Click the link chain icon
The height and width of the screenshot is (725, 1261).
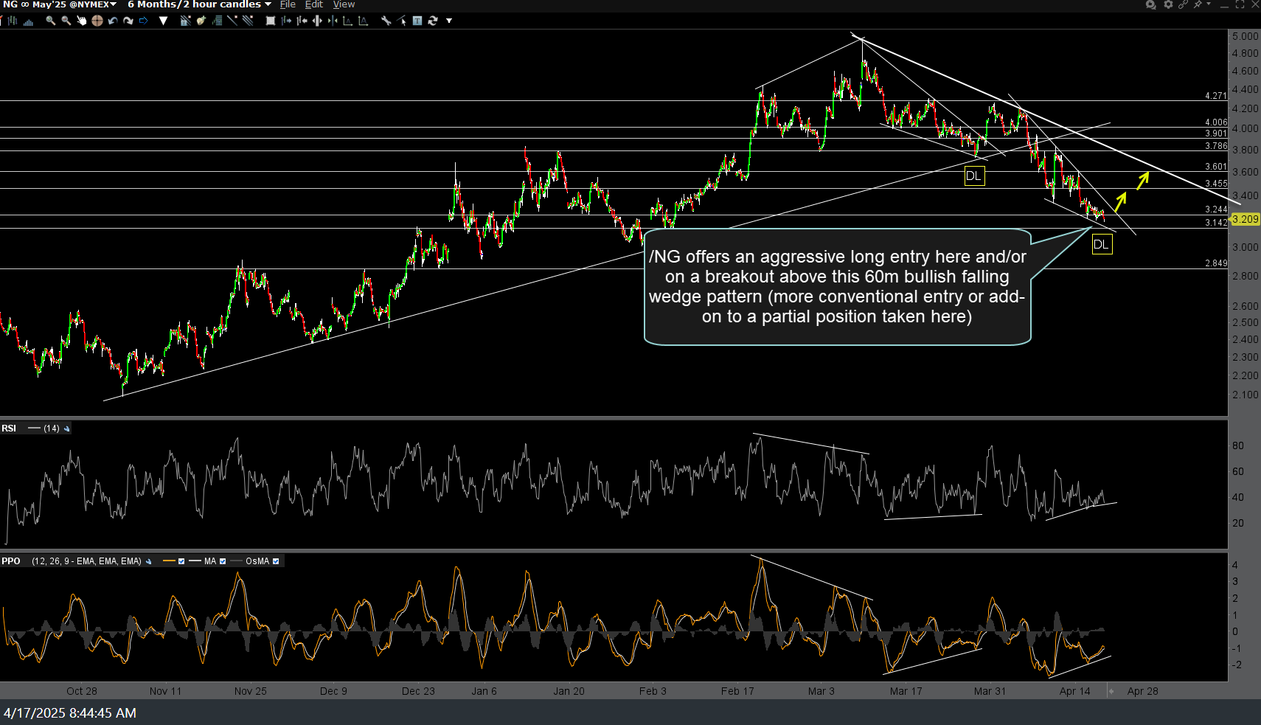1183,4
